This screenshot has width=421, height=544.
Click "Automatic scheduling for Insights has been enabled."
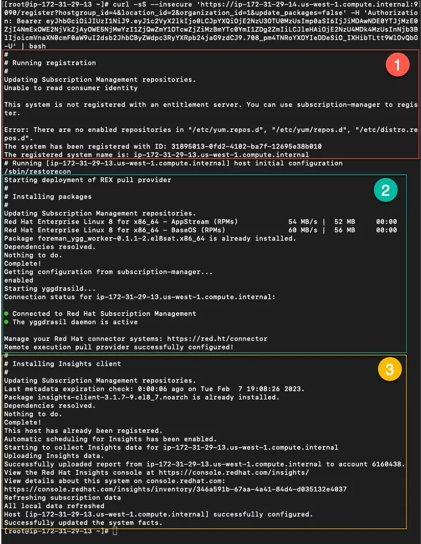point(110,439)
